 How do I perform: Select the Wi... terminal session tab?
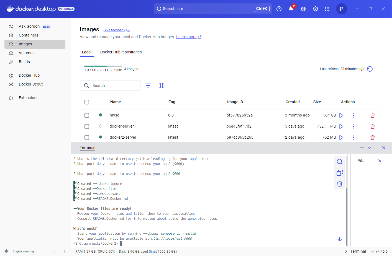click(361, 161)
